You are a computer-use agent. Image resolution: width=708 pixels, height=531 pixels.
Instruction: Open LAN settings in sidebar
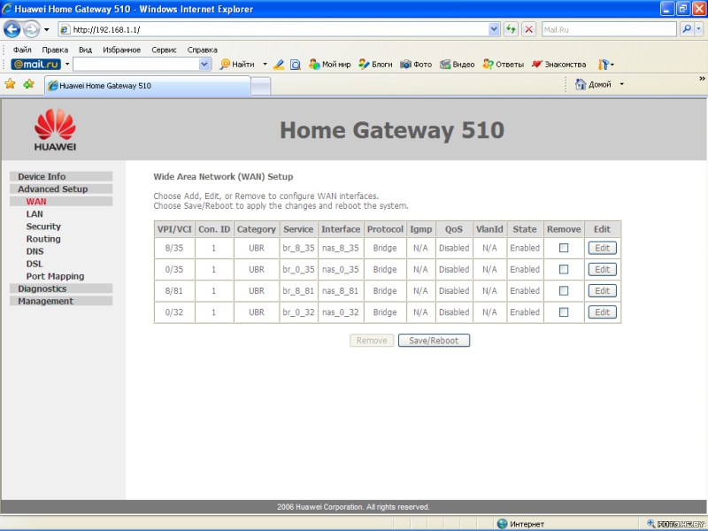(35, 214)
